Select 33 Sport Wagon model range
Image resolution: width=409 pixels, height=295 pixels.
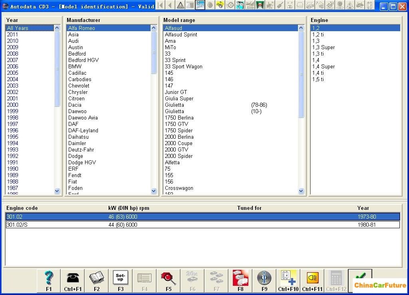230,66
